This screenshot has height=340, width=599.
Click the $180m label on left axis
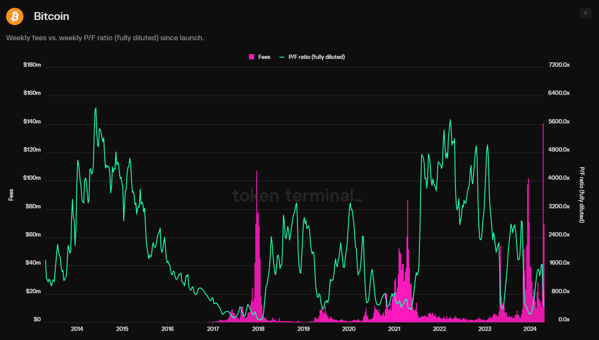pyautogui.click(x=32, y=64)
